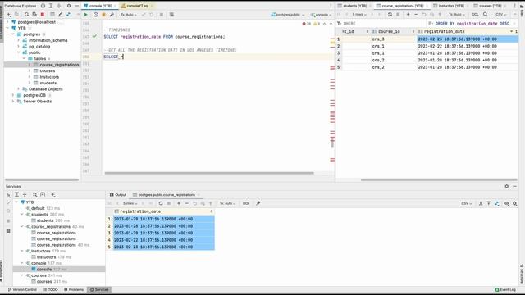Expand postgres@localhost data source
This screenshot has width=525, height=295.
[7, 22]
